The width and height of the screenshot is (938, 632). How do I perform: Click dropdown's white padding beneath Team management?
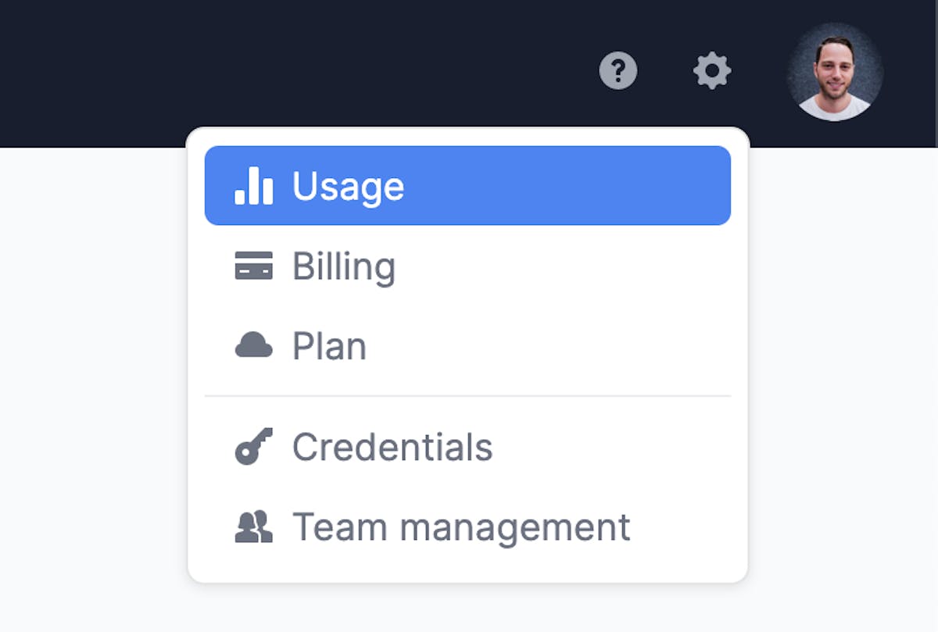tap(467, 574)
